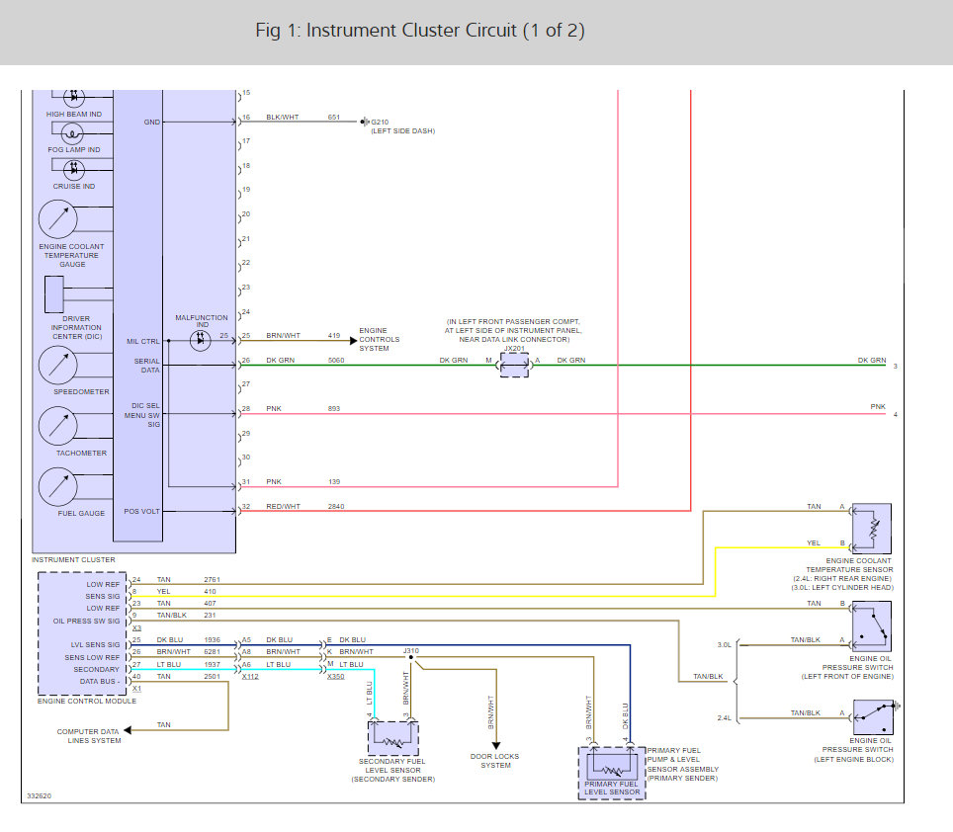Screen dimensions: 953x832
Task: Click the cruise indicator symbol
Action: click(x=74, y=168)
